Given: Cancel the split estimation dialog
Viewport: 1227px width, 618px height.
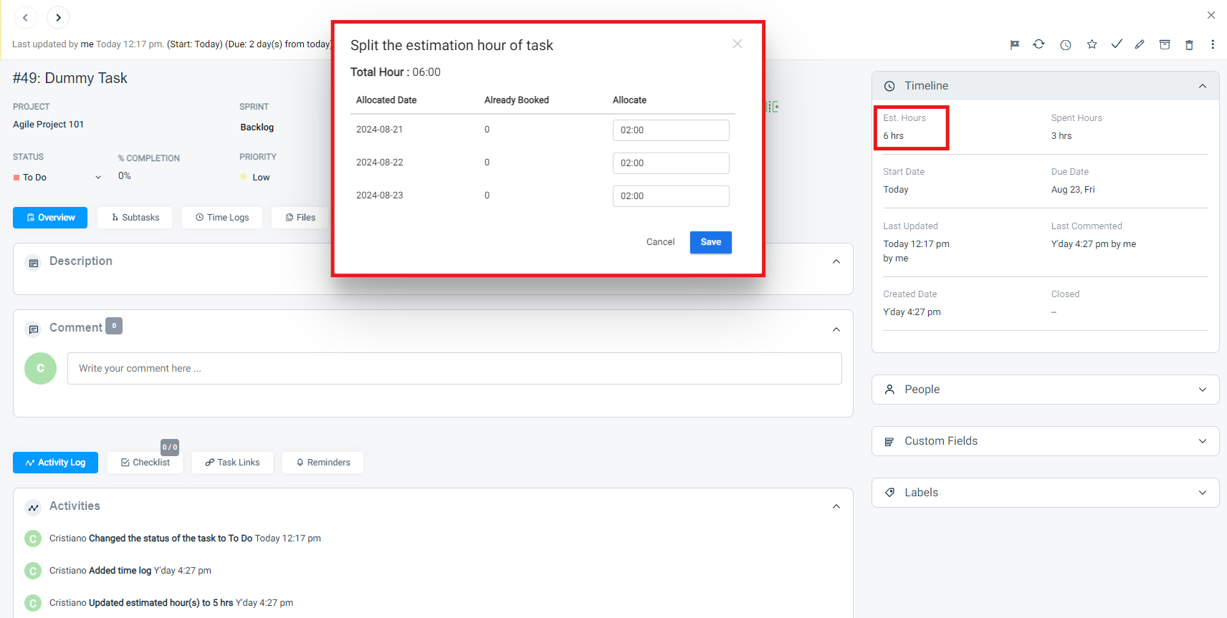Looking at the screenshot, I should click(660, 242).
